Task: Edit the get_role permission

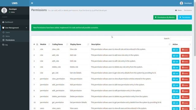Action: 175,73
